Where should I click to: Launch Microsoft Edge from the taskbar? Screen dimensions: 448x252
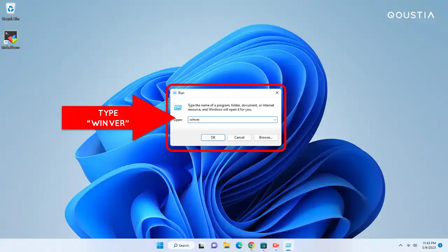click(239, 245)
